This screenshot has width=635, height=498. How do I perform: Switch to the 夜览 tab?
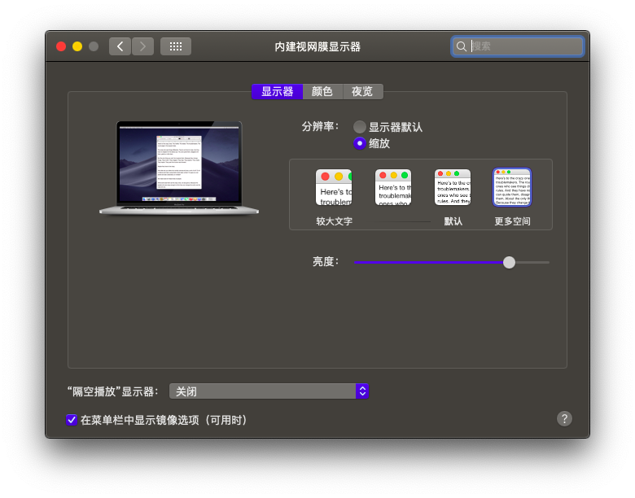point(362,91)
